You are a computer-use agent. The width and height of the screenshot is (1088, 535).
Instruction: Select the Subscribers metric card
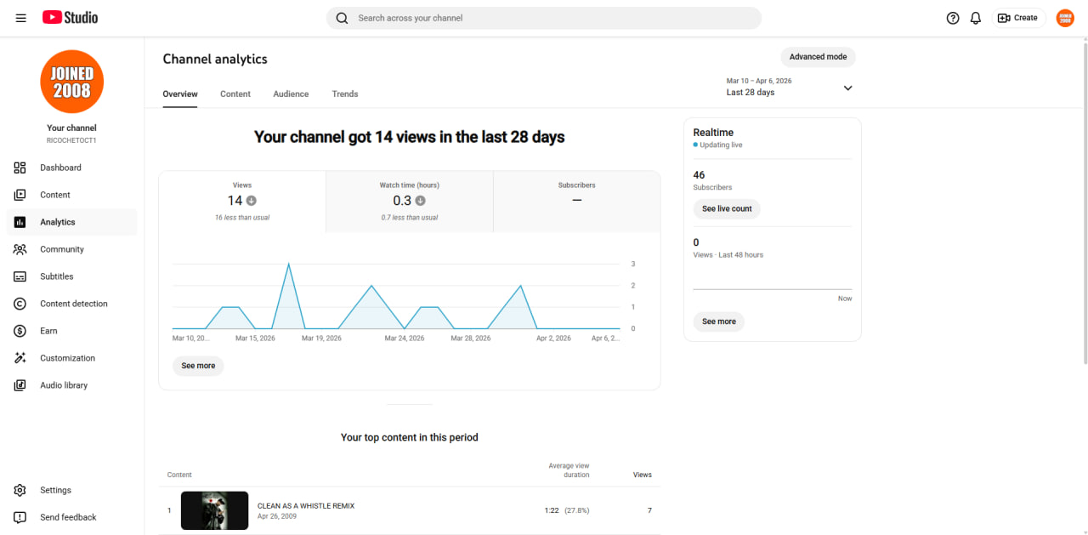(x=576, y=202)
